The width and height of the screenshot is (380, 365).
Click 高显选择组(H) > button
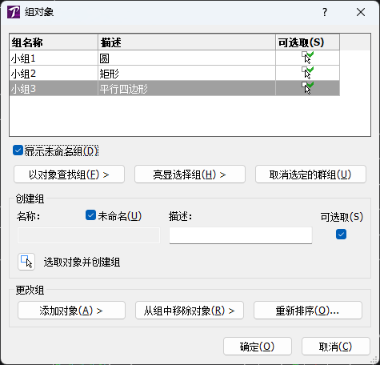point(190,174)
